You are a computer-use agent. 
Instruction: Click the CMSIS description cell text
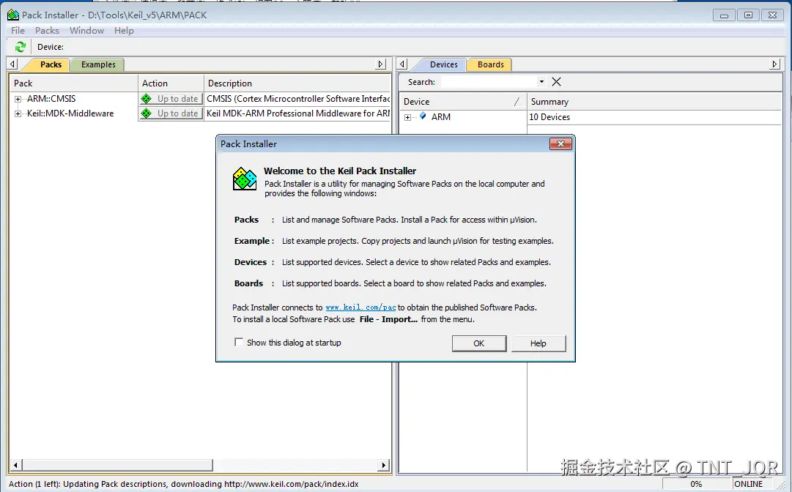point(298,99)
